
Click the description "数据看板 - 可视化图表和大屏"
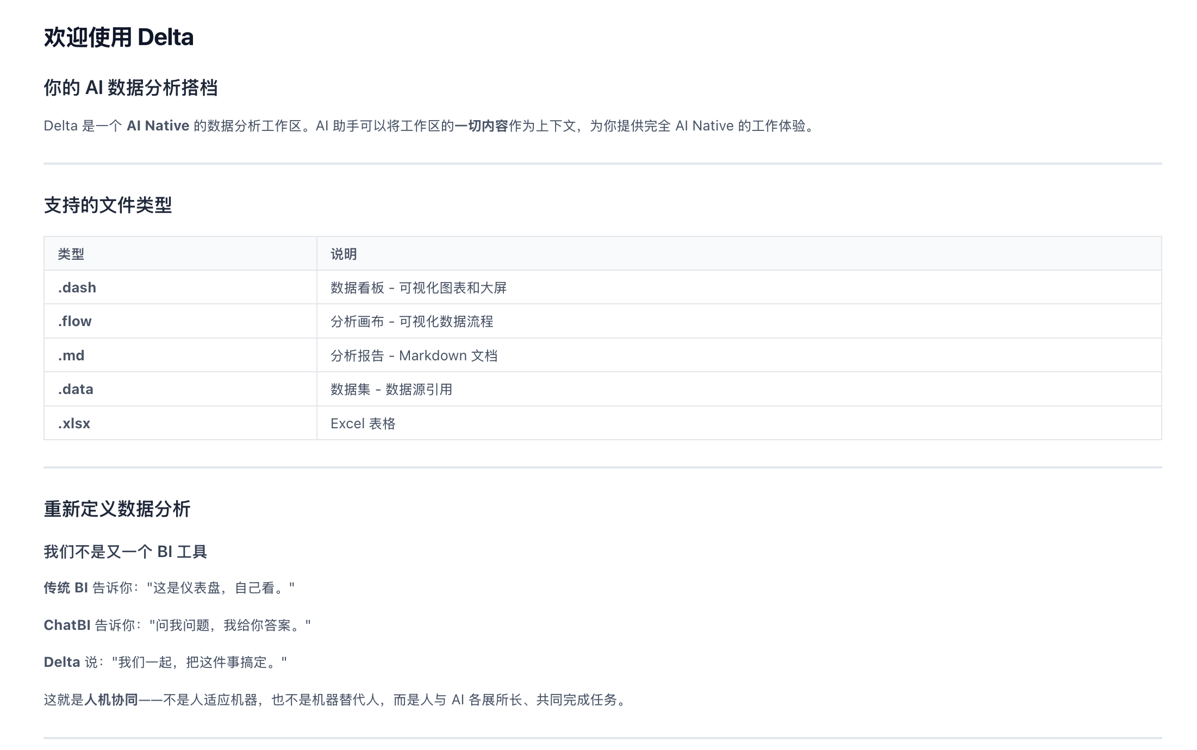coord(419,287)
